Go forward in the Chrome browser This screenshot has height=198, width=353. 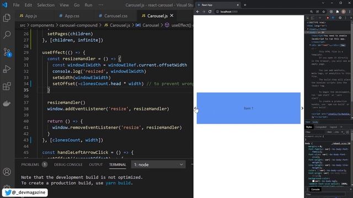point(204,12)
